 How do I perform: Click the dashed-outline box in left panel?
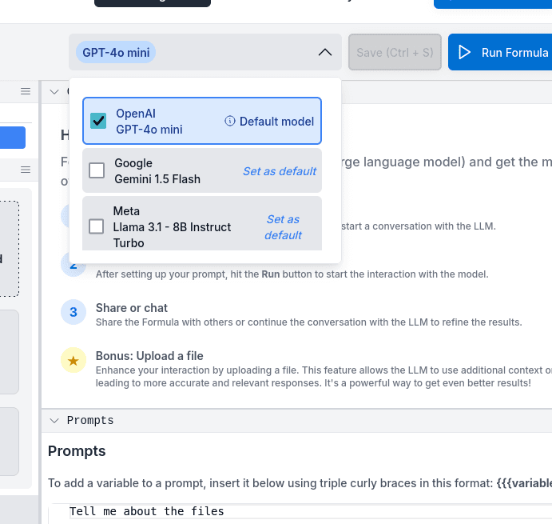(9, 249)
